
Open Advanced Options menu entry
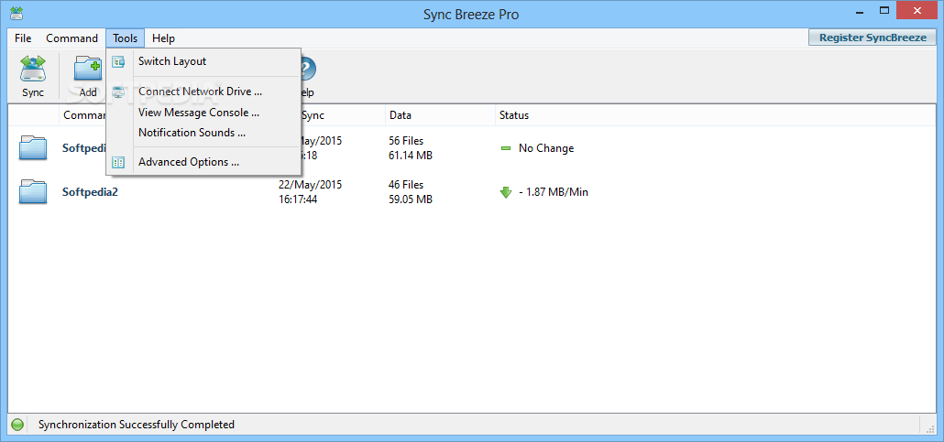(x=203, y=162)
